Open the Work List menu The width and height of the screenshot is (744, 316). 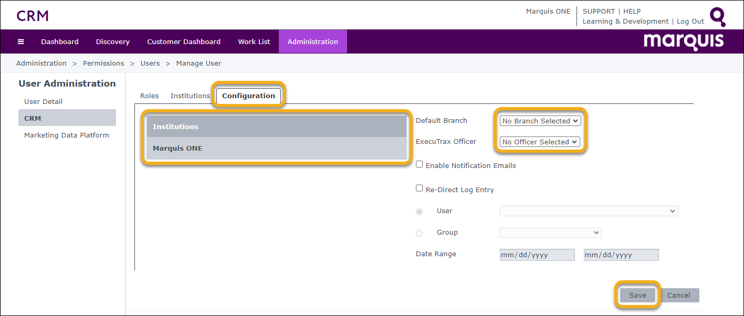254,41
